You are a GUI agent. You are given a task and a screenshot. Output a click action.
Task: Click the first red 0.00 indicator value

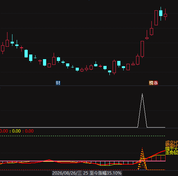point(4,131)
